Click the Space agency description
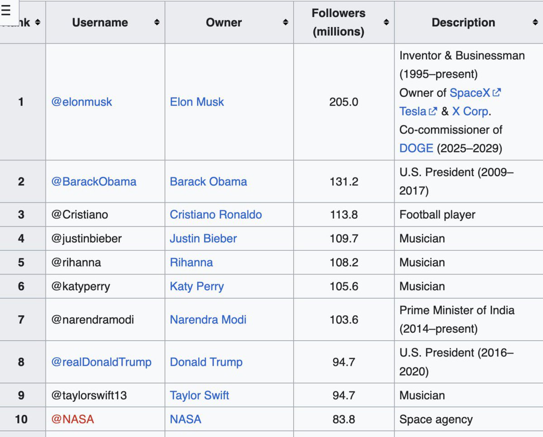Image resolution: width=543 pixels, height=437 pixels. click(436, 419)
